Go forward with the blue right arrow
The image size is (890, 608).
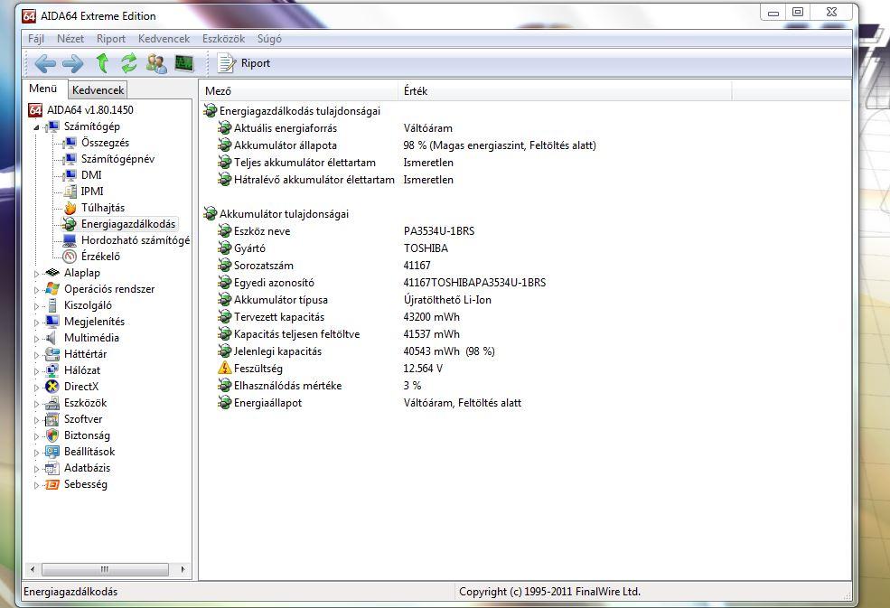72,63
